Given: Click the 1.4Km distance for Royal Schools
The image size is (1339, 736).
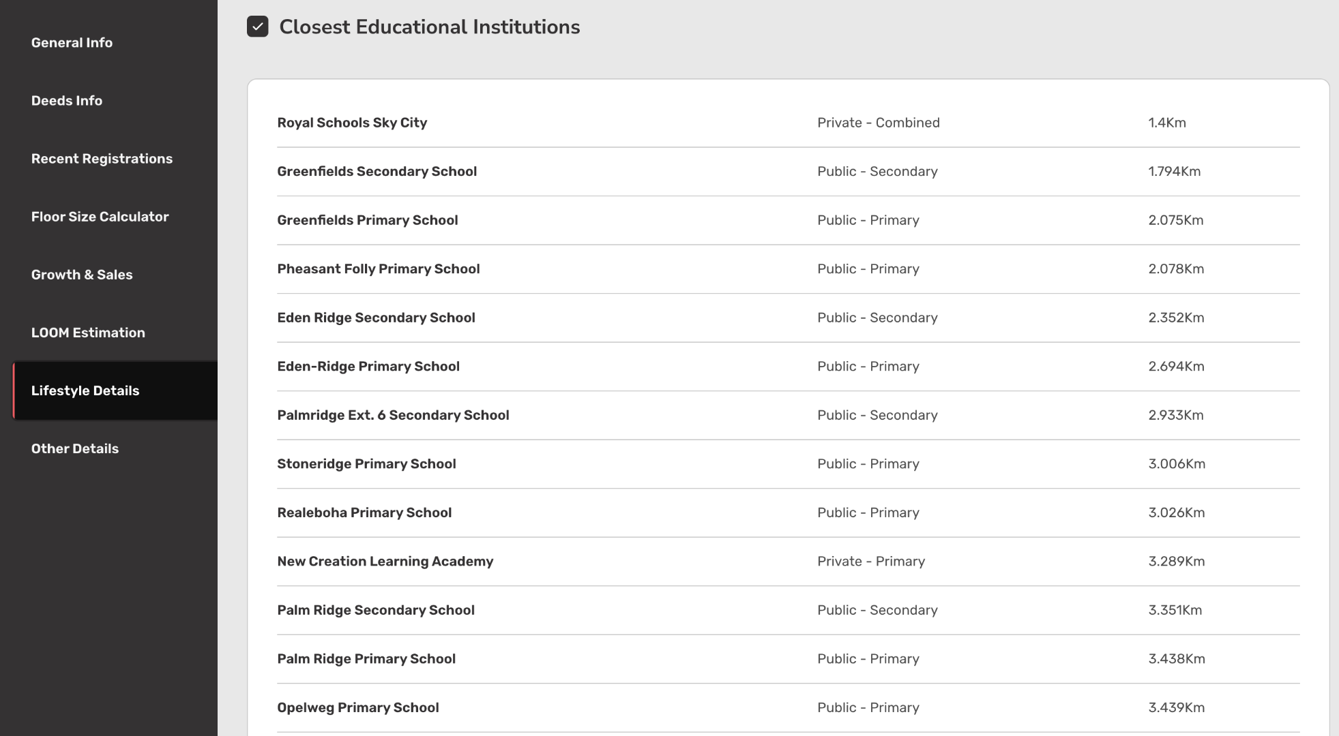Looking at the screenshot, I should (1166, 123).
